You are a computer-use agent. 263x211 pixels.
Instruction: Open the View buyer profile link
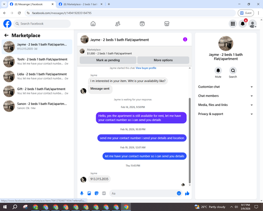146,68
